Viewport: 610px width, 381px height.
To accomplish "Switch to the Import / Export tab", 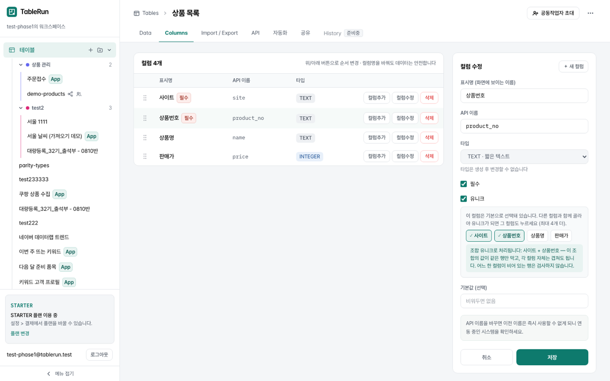I will pyautogui.click(x=220, y=33).
